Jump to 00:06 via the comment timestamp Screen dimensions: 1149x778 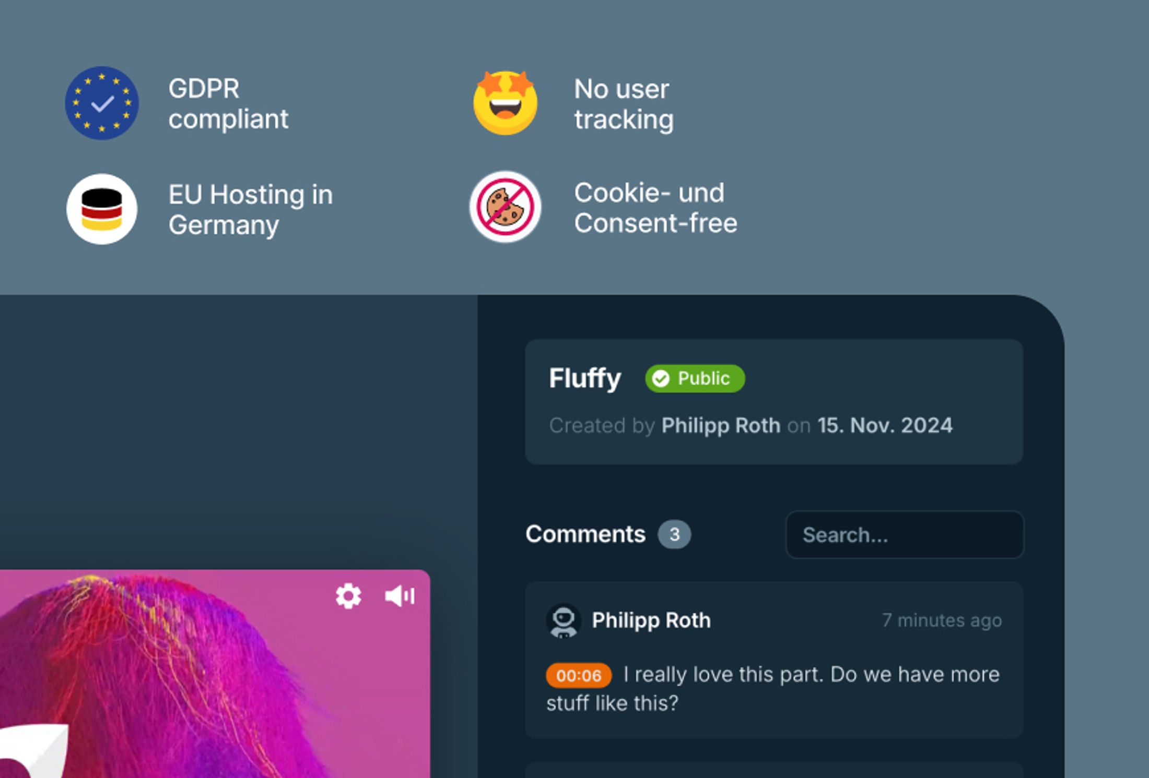(579, 675)
